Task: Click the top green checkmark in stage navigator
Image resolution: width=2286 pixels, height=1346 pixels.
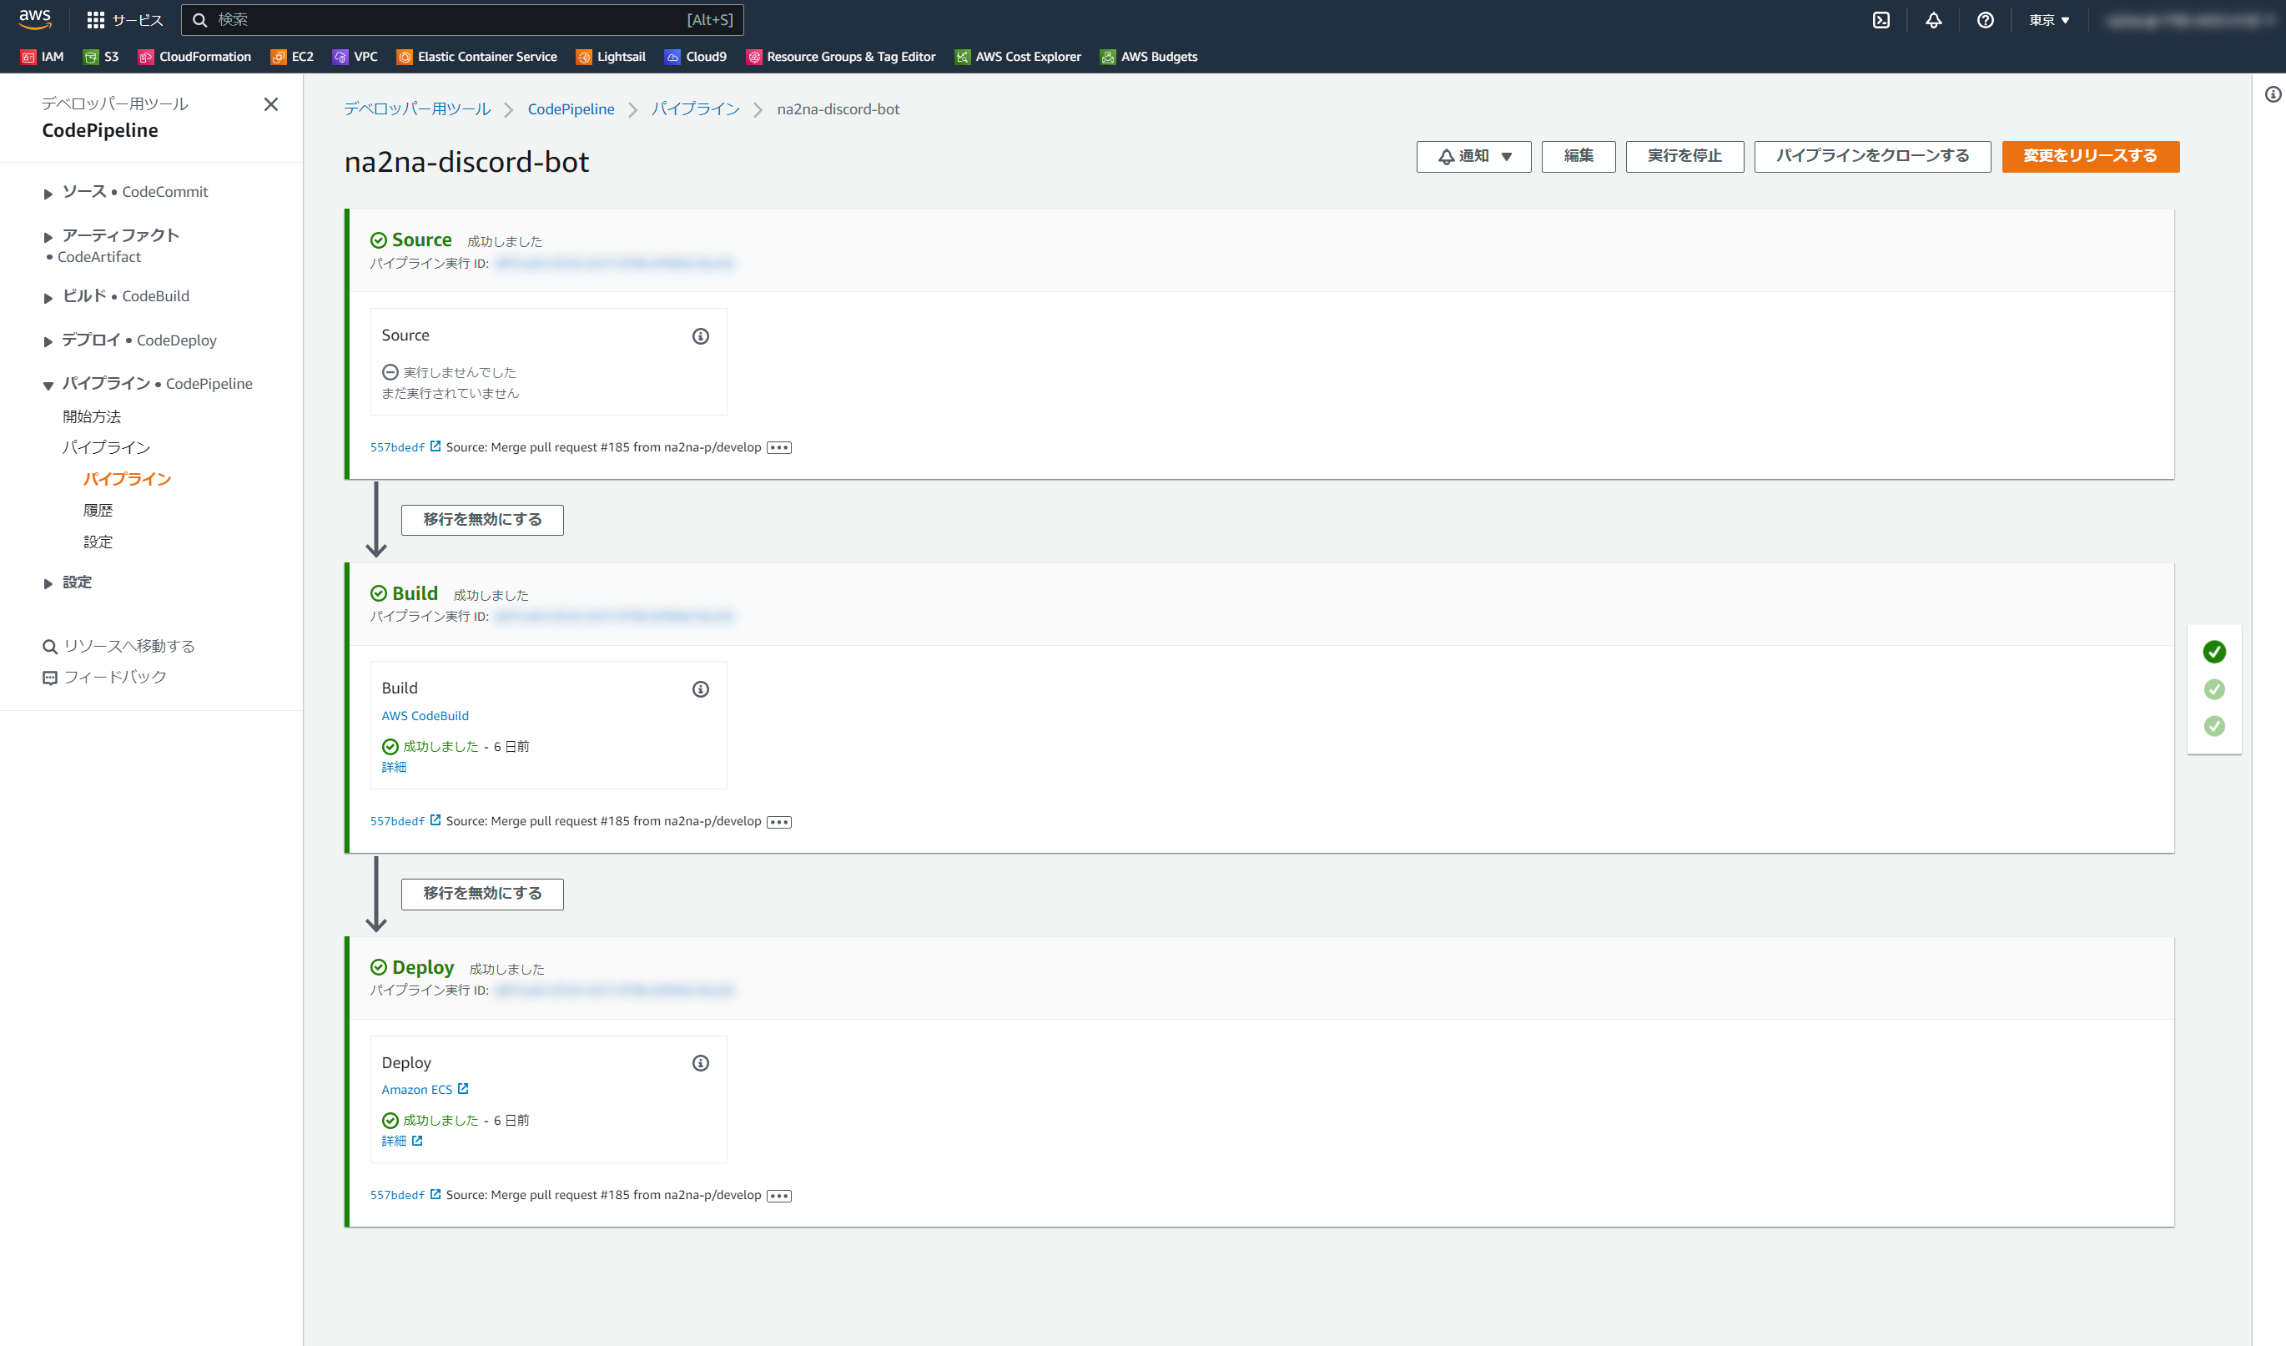Action: 2214,652
